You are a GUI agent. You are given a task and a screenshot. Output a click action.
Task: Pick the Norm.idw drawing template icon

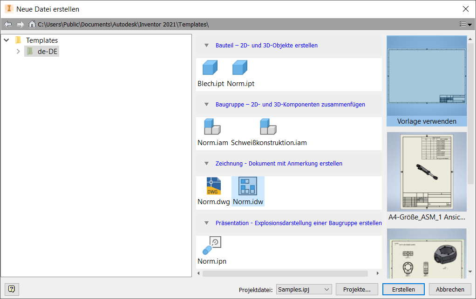coord(248,186)
